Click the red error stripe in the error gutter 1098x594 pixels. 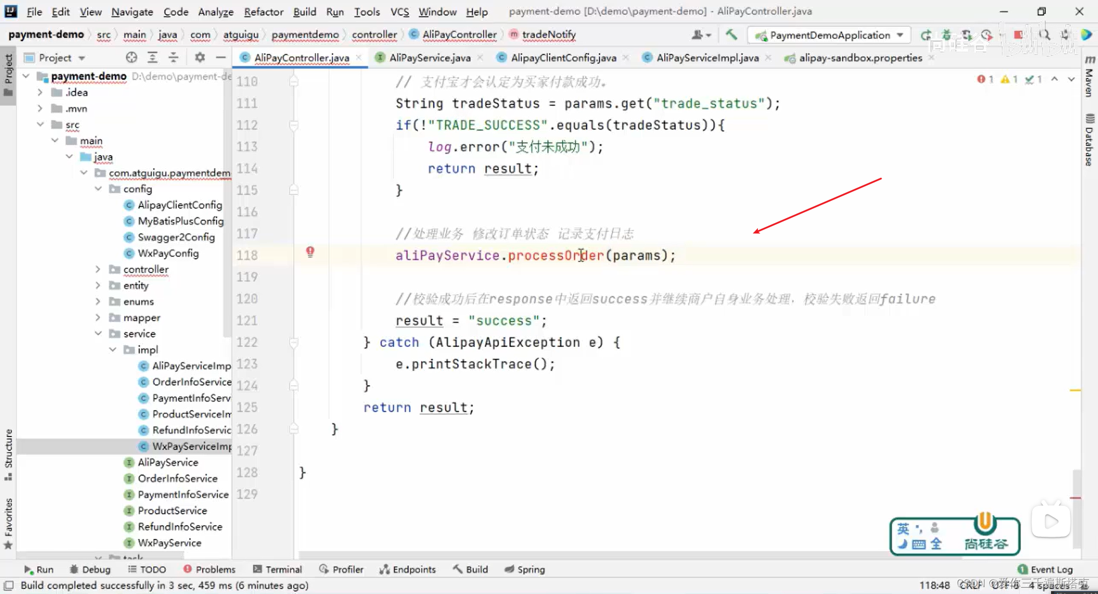1076,498
